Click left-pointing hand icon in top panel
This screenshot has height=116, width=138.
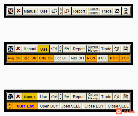click(54, 11)
